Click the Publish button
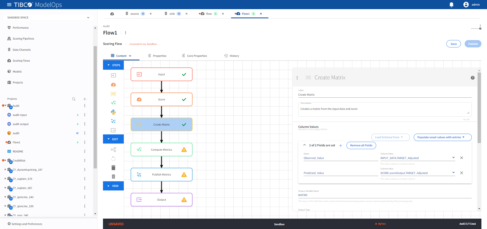 (x=473, y=44)
